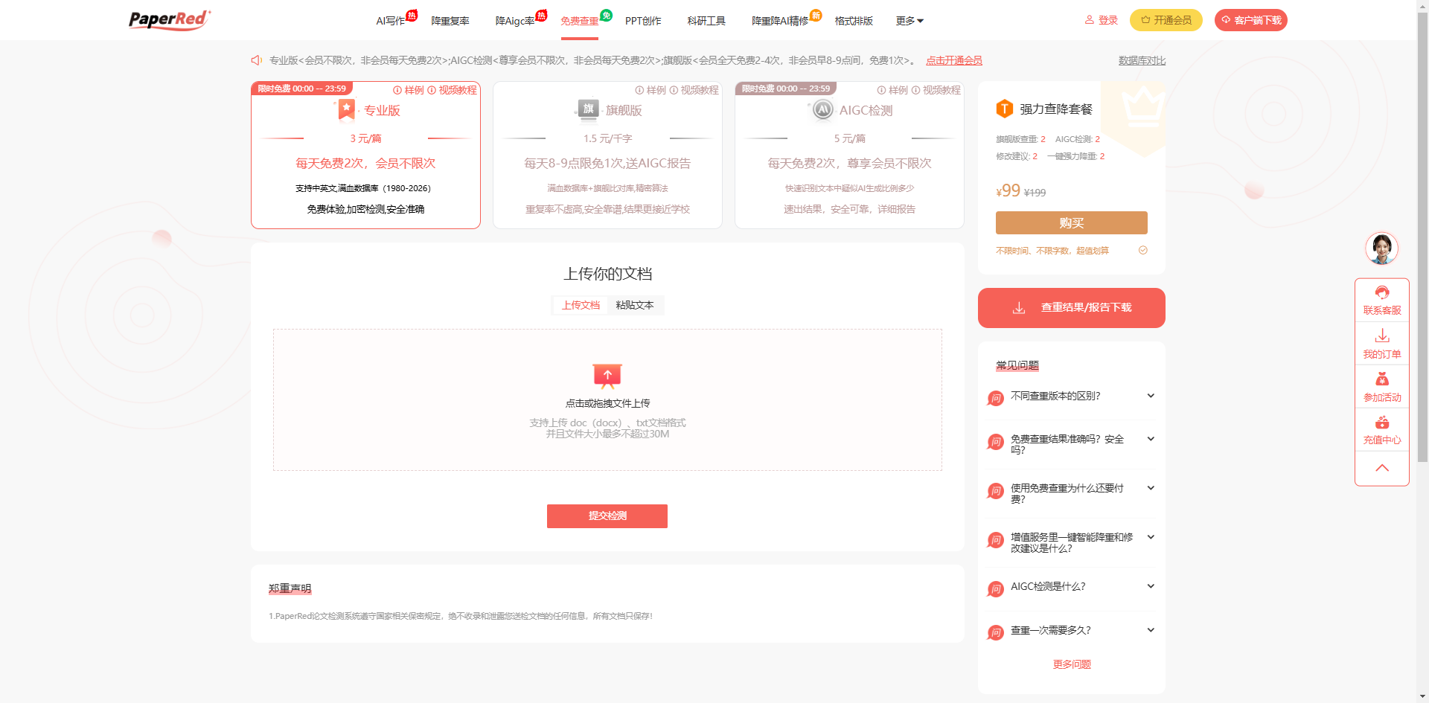Select the 专业版 plan title
Viewport: 1429px width, 703px height.
point(382,110)
